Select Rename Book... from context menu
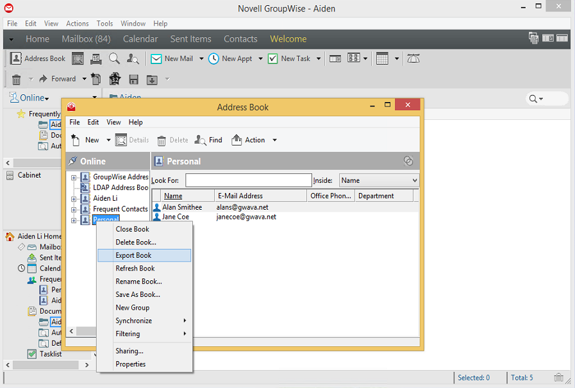The image size is (575, 388). [x=138, y=282]
